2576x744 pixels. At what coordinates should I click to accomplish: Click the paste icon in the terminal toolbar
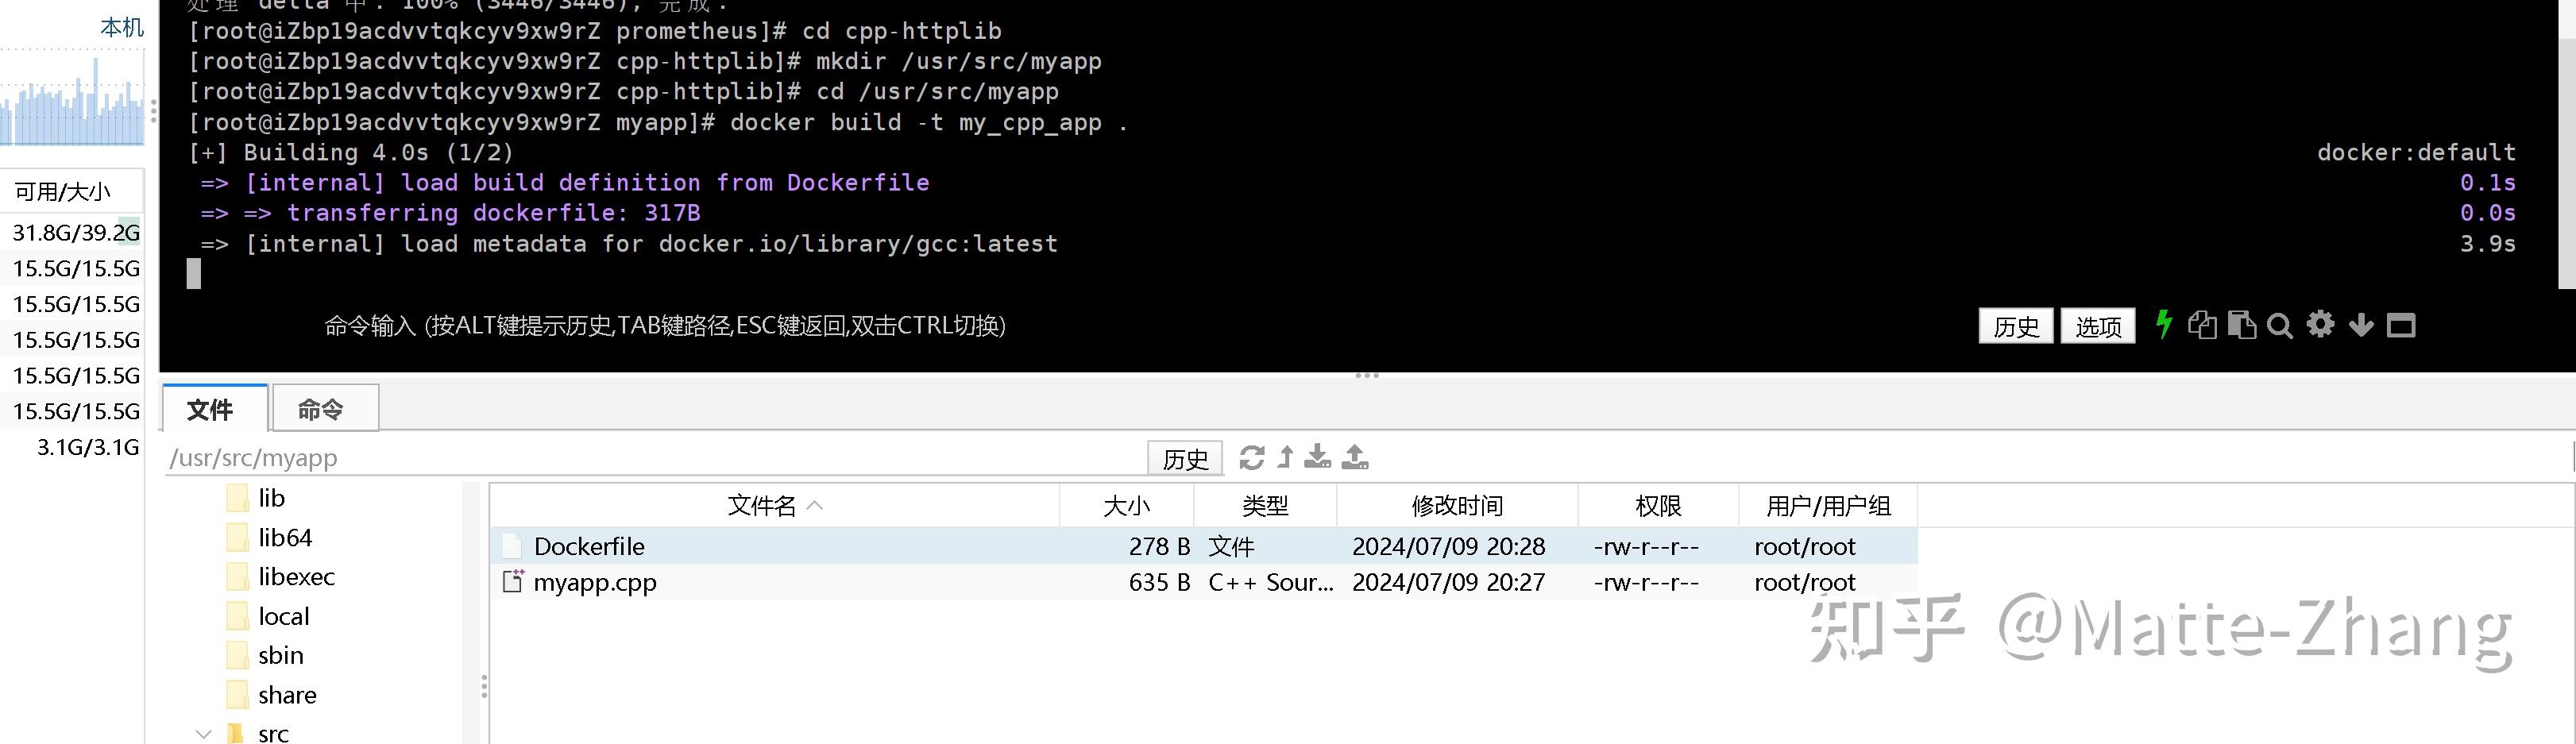click(2242, 325)
